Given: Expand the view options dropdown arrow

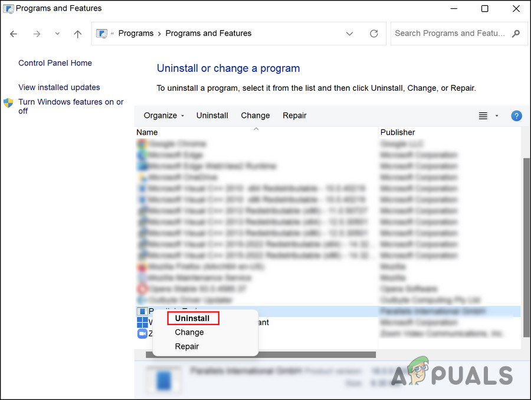Looking at the screenshot, I should pos(497,116).
